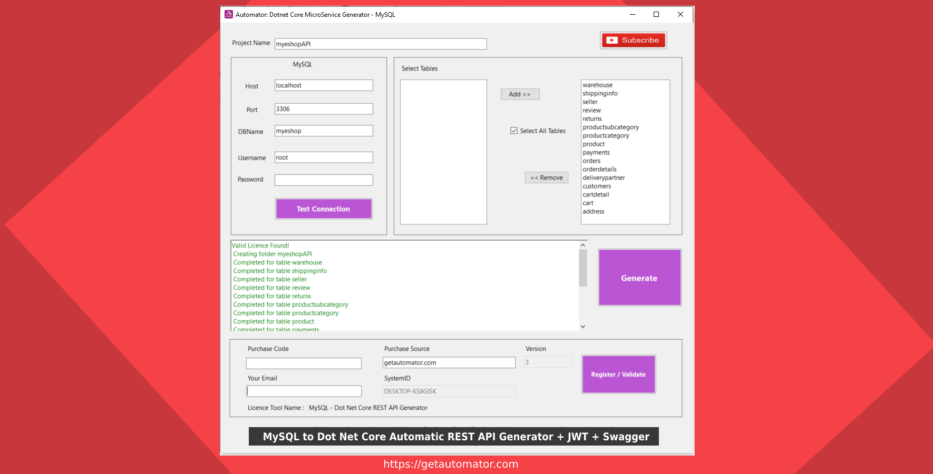Click the Username field containing root
The height and width of the screenshot is (474, 933).
click(x=324, y=157)
